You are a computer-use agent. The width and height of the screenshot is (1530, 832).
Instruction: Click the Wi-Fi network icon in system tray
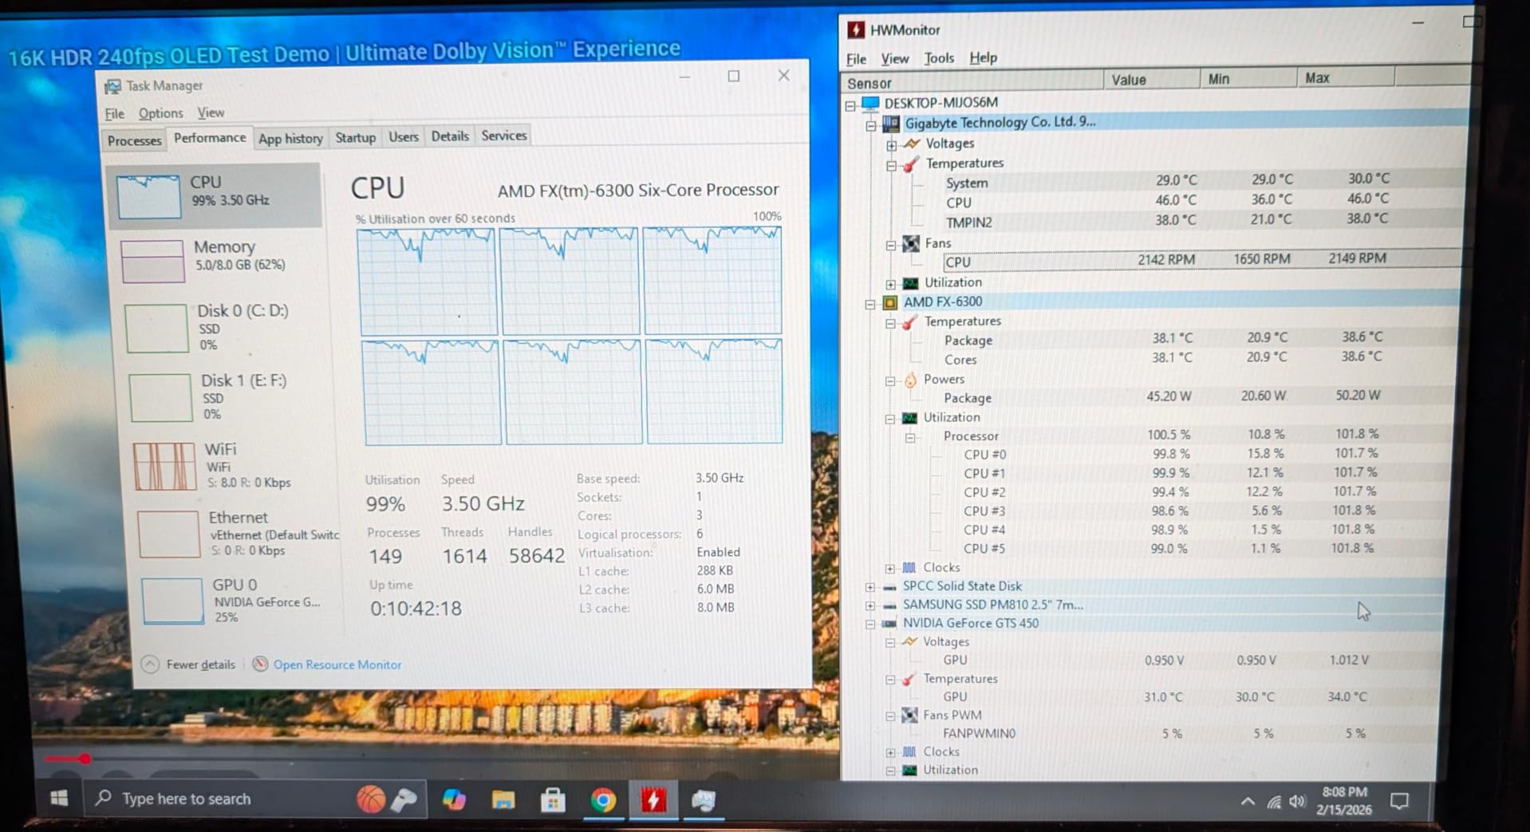coord(1274,802)
